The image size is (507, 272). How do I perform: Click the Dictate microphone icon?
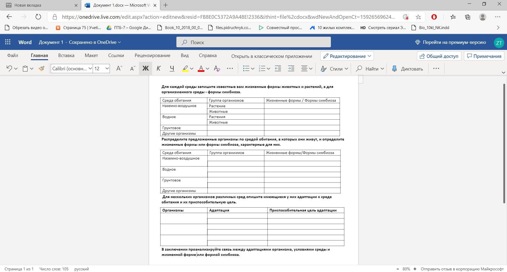tap(395, 69)
